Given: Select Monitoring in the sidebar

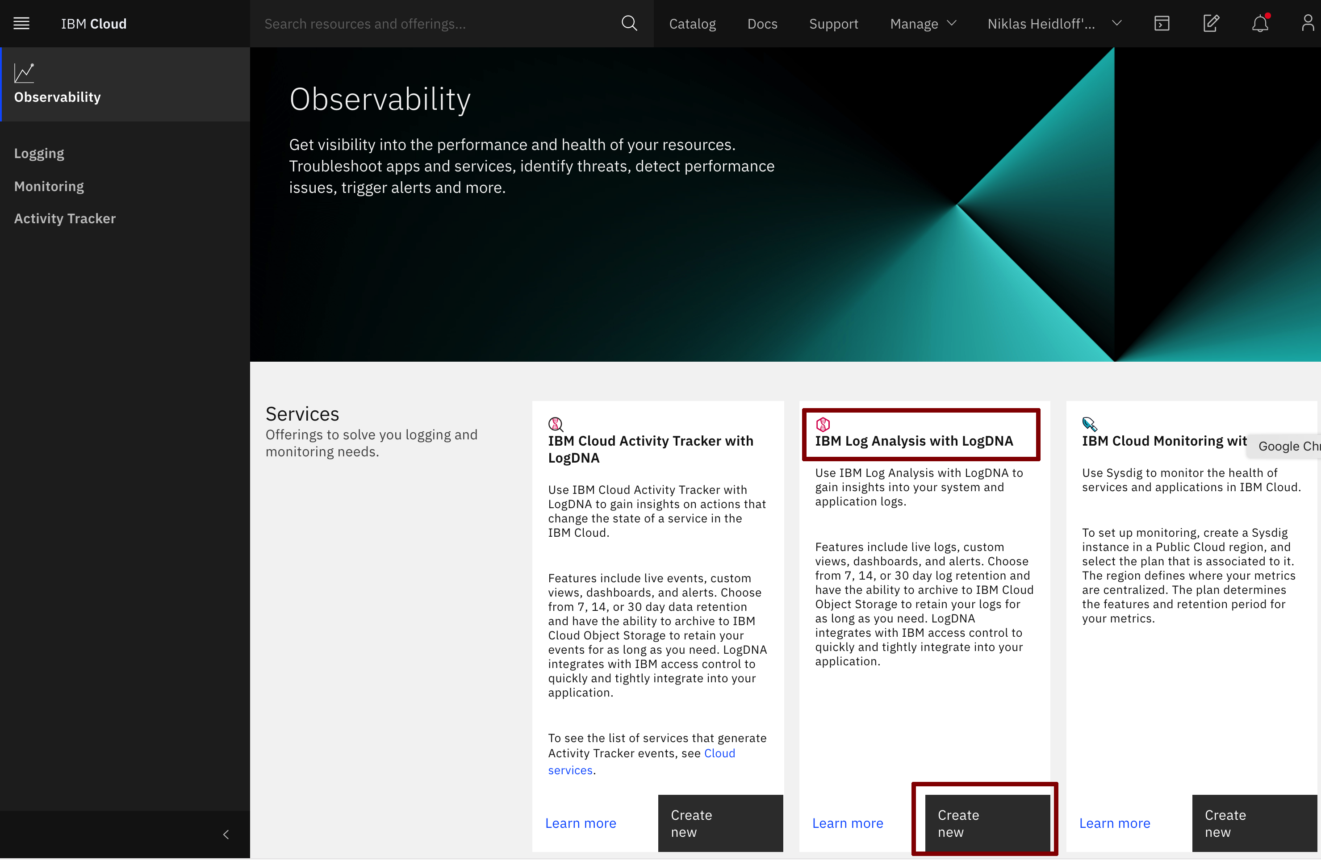Looking at the screenshot, I should tap(49, 186).
